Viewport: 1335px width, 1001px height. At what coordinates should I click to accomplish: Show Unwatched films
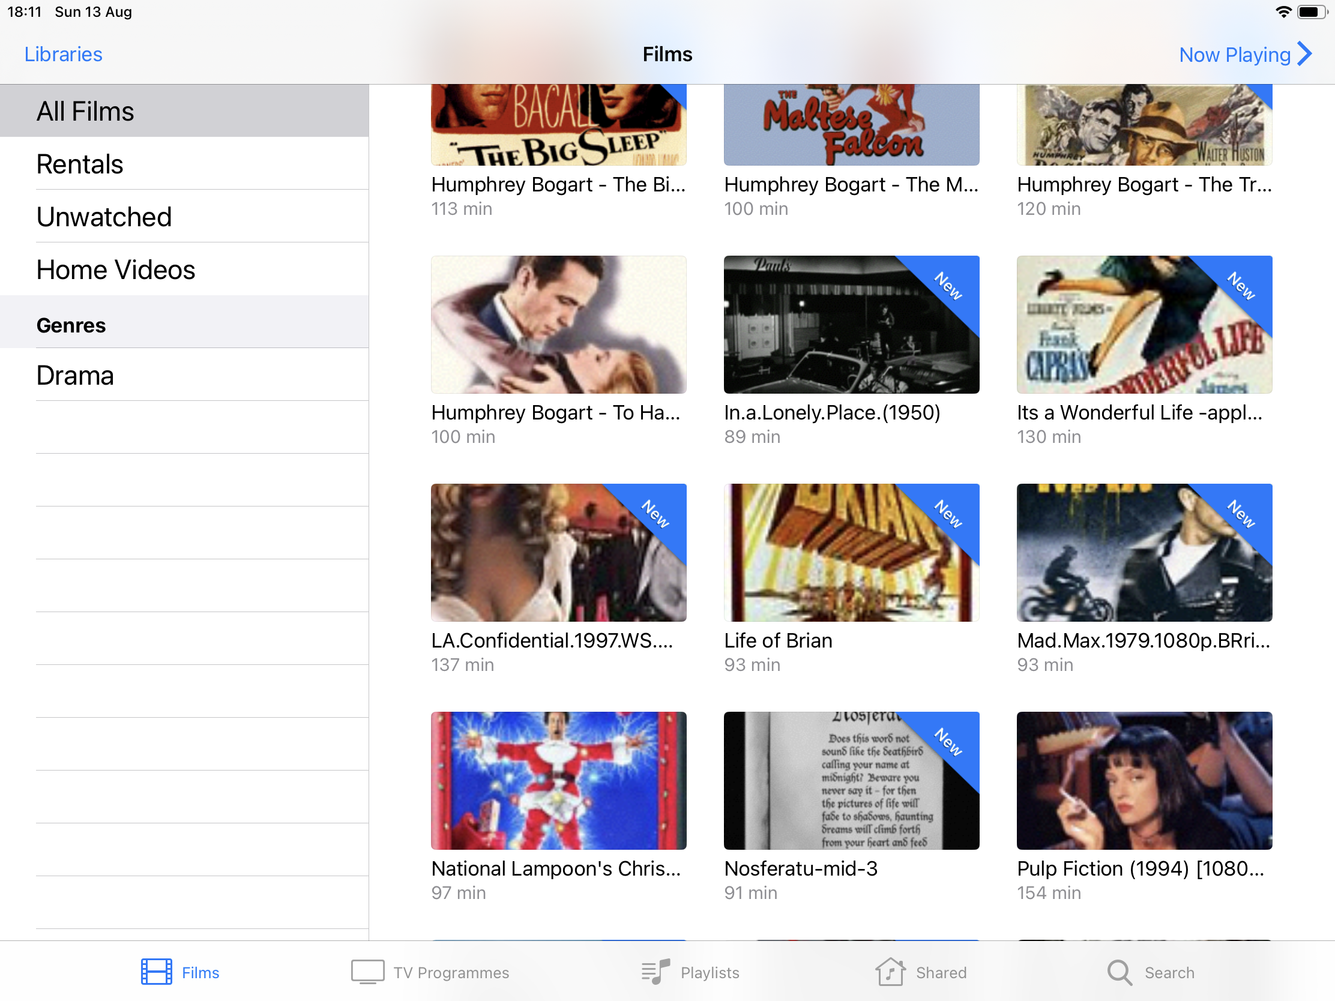(185, 217)
